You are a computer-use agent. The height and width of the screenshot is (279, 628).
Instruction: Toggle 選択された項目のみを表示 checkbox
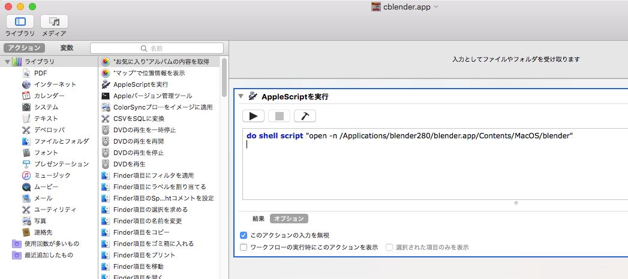(389, 247)
